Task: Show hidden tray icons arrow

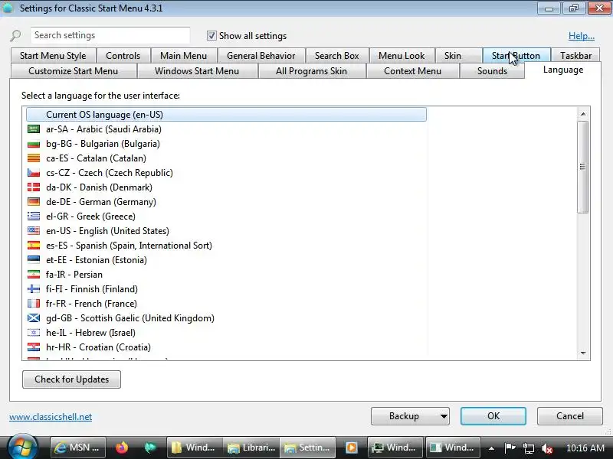Action: (x=491, y=448)
